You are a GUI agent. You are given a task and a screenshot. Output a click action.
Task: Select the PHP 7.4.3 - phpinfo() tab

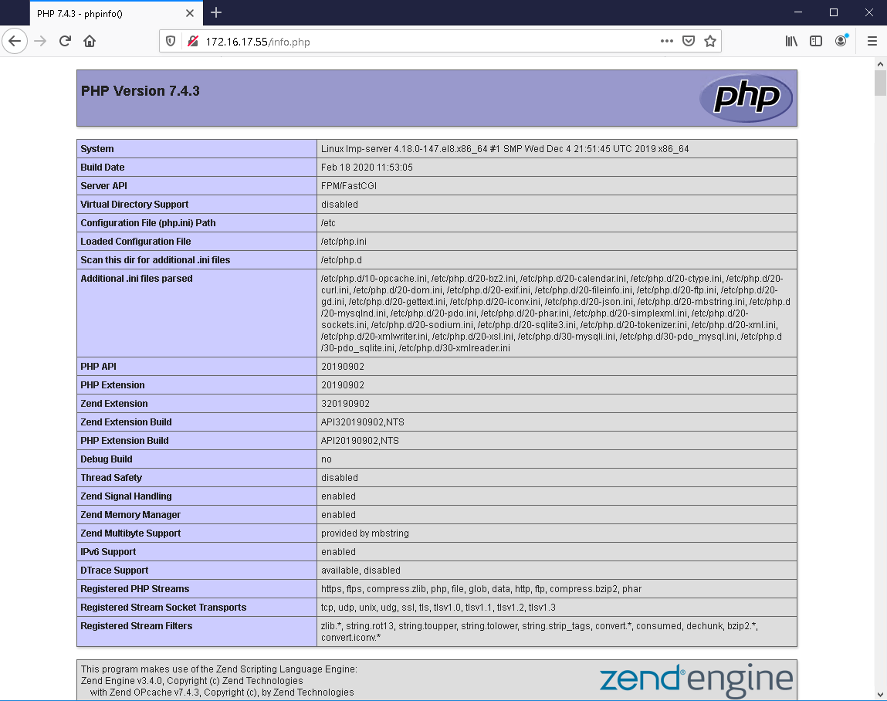pyautogui.click(x=116, y=14)
